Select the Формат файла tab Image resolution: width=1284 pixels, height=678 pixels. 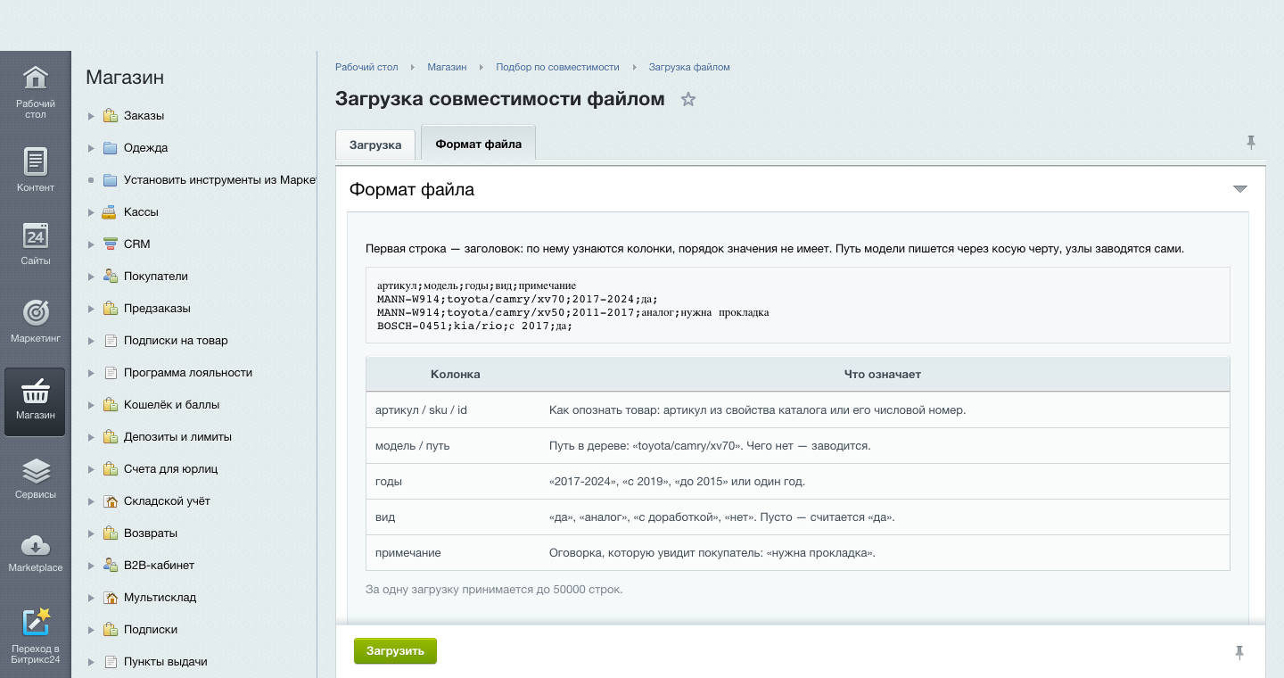coord(478,144)
